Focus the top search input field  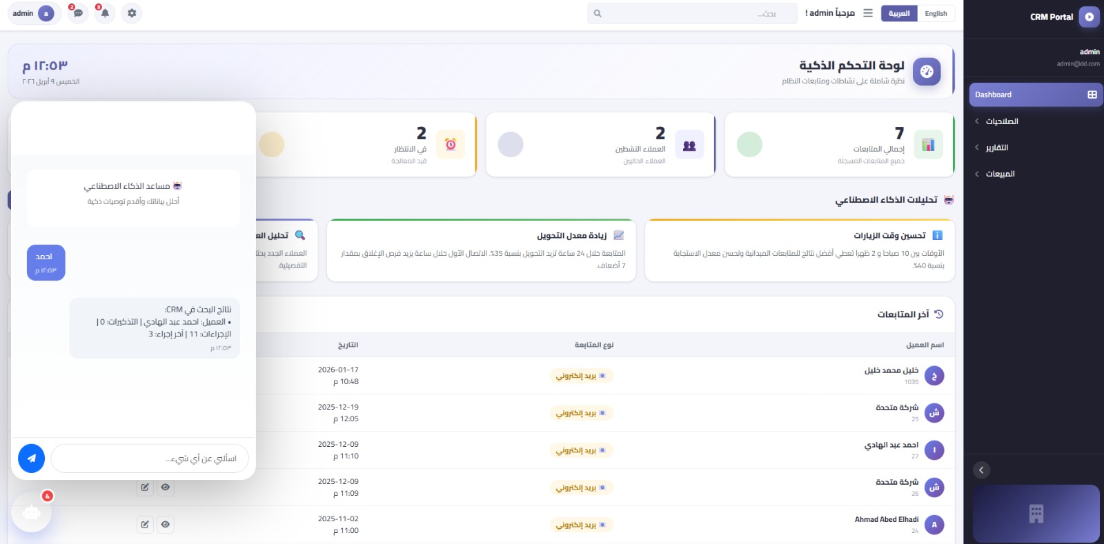click(692, 14)
